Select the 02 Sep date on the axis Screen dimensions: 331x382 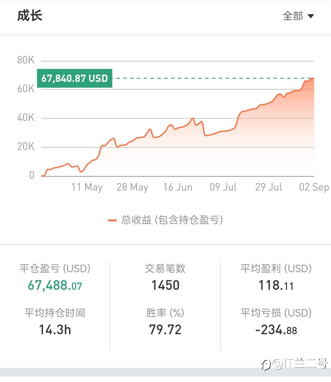pos(314,187)
